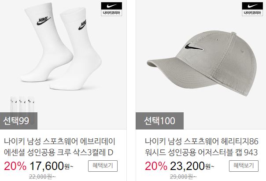Click the small 3-pair socks thumbnail

coord(22,104)
